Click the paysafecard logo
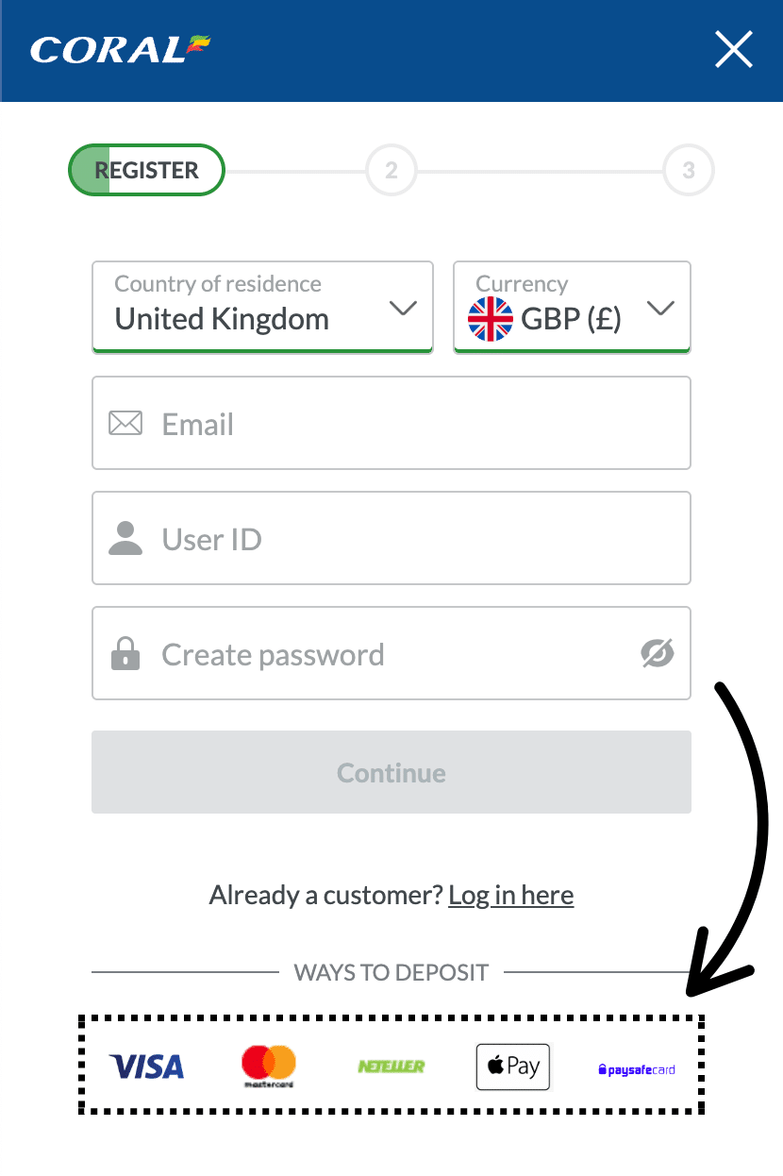The image size is (783, 1176). (637, 1069)
